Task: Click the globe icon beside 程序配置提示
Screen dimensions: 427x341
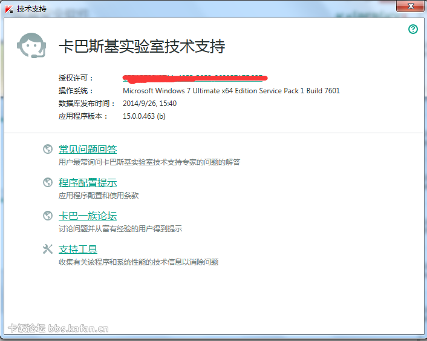Action: point(48,182)
